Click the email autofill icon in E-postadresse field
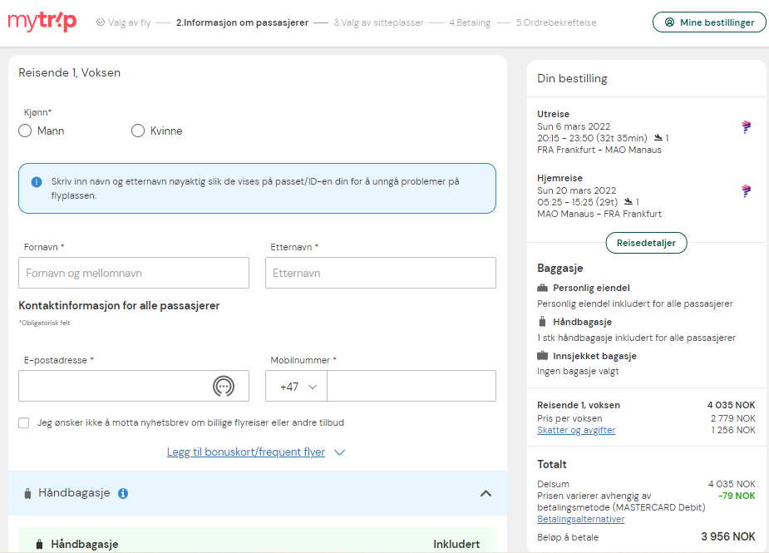Viewport: 769px width, 553px height. tap(224, 386)
